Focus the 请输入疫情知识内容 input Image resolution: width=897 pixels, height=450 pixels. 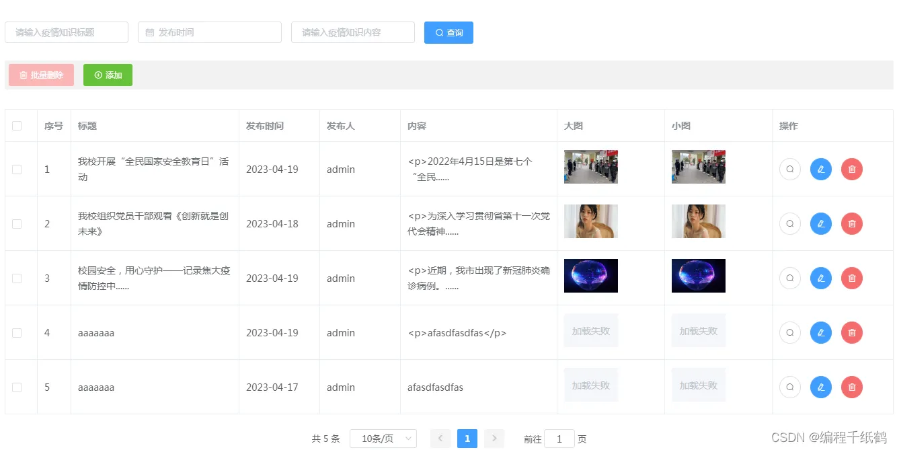pyautogui.click(x=353, y=32)
